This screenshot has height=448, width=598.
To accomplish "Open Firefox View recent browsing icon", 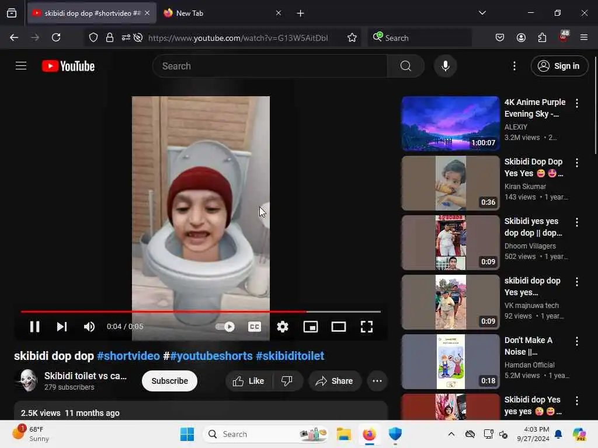I will [x=12, y=13].
